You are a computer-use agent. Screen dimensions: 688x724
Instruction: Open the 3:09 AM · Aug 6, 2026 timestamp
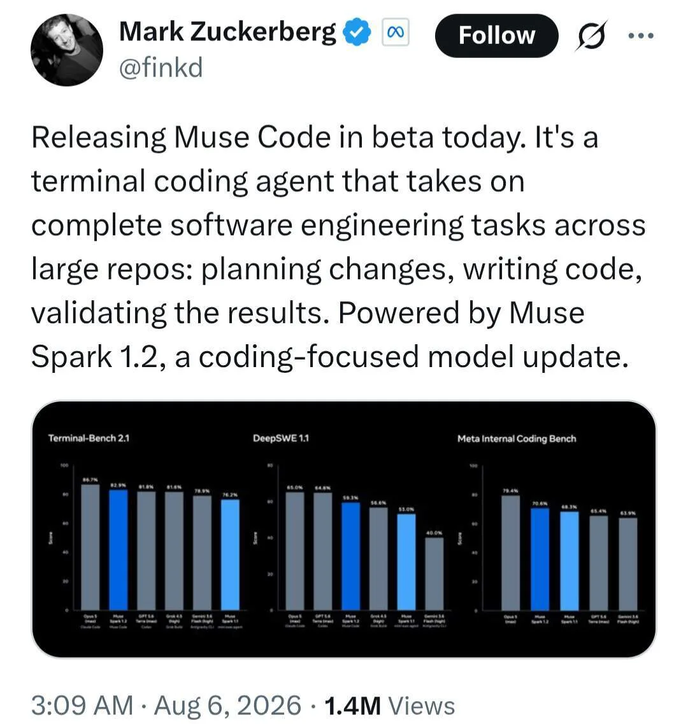pos(166,706)
